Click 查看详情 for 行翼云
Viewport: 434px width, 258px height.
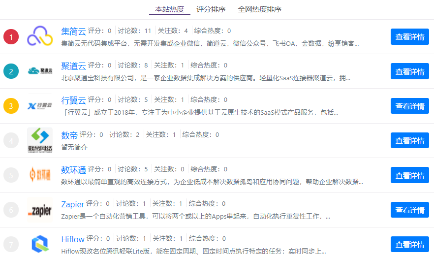pyautogui.click(x=409, y=106)
